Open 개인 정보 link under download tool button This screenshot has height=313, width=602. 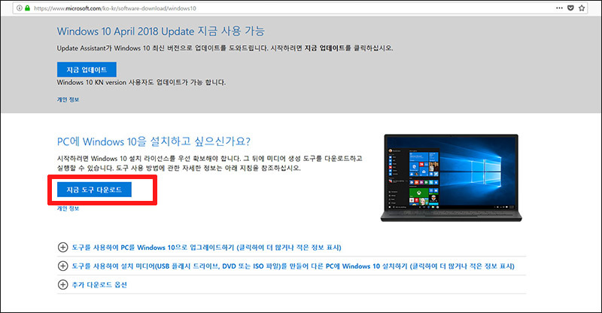click(68, 208)
